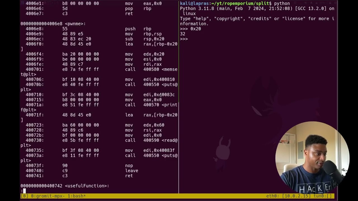The width and height of the screenshot is (358, 201).
Task: Click the [0] tmux session indicator
Action: pyautogui.click(x=24, y=196)
